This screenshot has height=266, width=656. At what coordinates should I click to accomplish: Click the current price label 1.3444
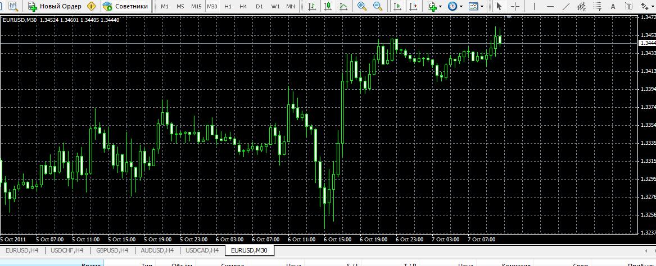648,43
